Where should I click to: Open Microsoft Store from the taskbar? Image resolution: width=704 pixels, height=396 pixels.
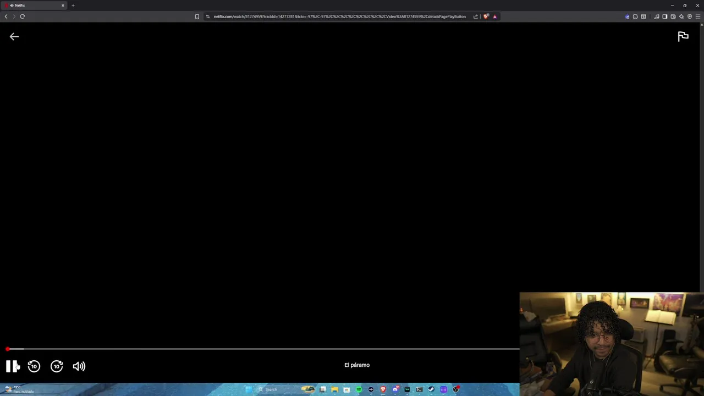pos(346,389)
